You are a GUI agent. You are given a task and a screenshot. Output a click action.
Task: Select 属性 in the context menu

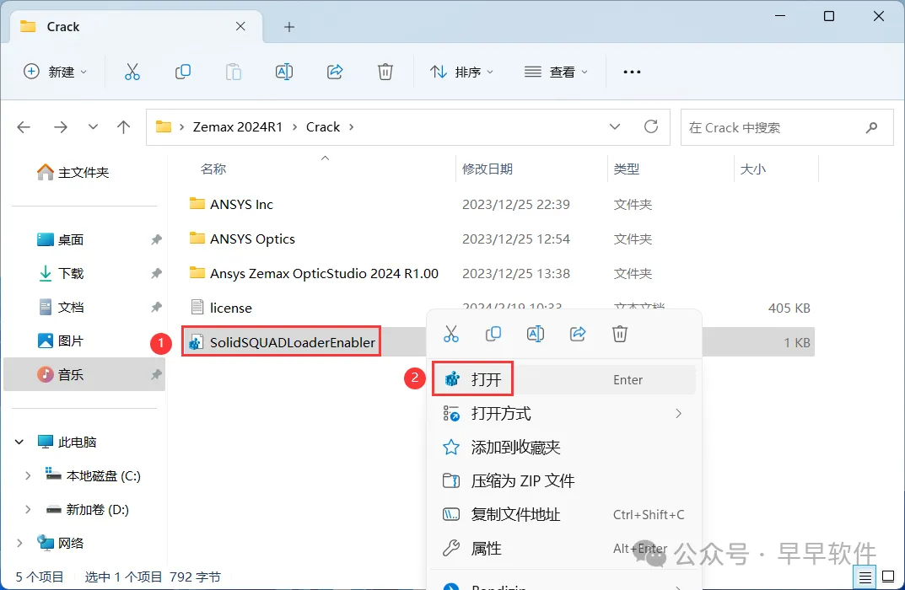pyautogui.click(x=564, y=549)
